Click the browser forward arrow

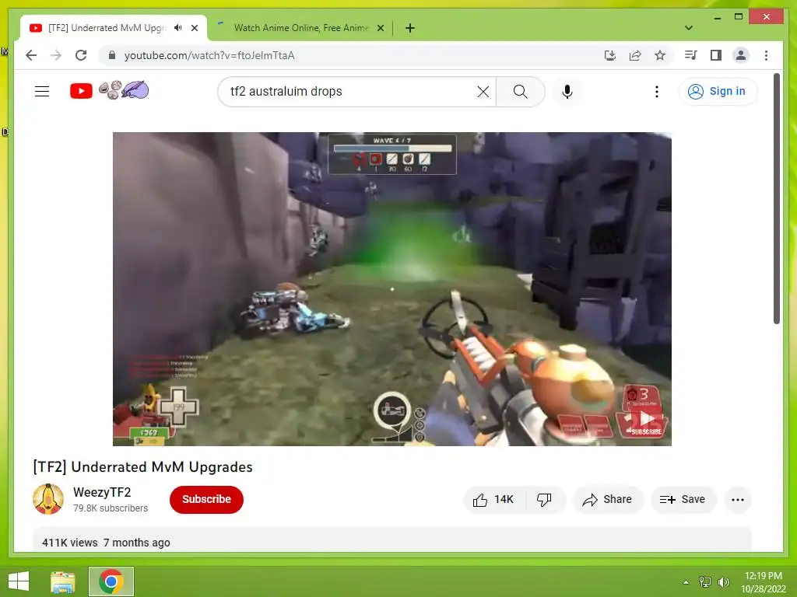pyautogui.click(x=56, y=55)
